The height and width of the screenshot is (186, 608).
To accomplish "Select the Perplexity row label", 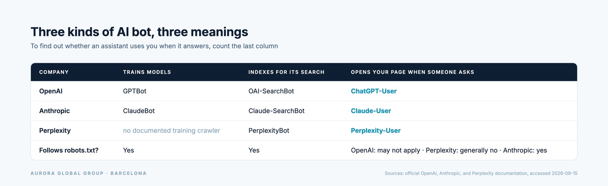I will coord(55,131).
